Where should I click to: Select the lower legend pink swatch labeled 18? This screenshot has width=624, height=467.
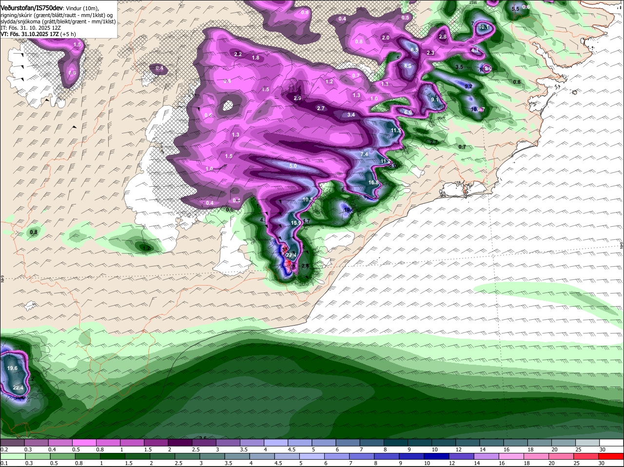pyautogui.click(x=535, y=456)
